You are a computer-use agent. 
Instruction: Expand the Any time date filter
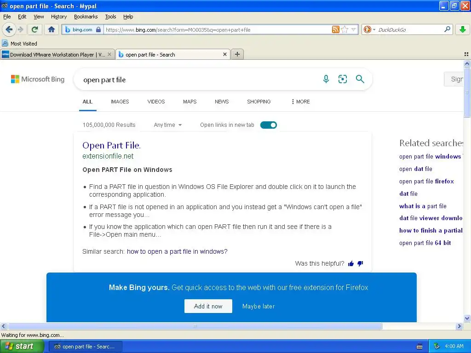point(167,125)
